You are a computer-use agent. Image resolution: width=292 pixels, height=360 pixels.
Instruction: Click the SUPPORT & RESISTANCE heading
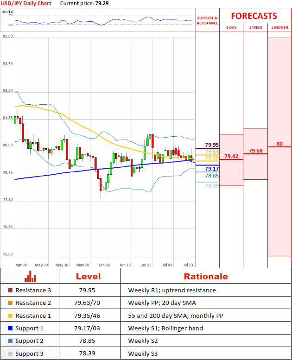pos(208,20)
